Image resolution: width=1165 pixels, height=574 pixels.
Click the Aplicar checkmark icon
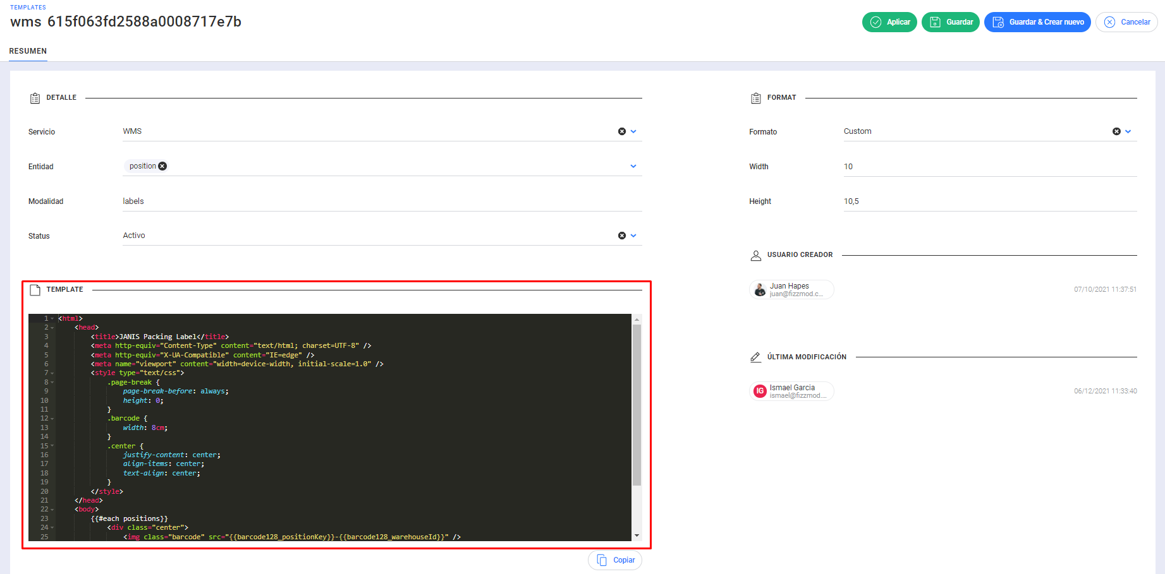pos(875,22)
